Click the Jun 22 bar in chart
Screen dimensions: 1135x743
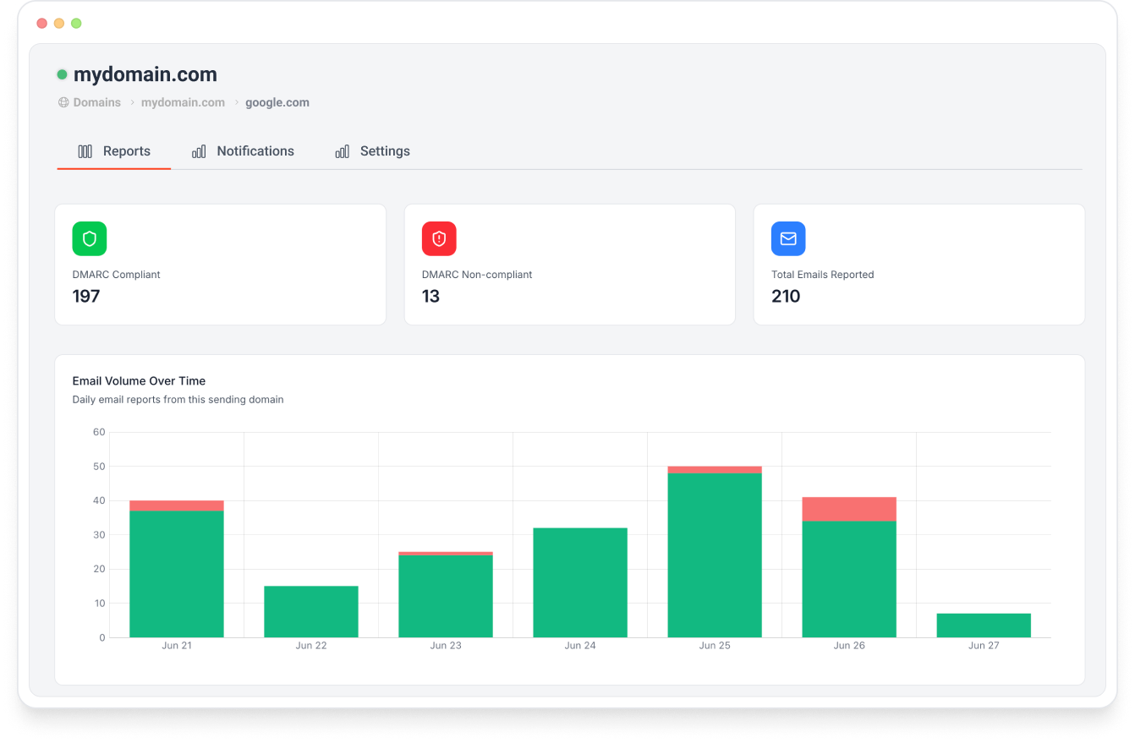tap(311, 612)
